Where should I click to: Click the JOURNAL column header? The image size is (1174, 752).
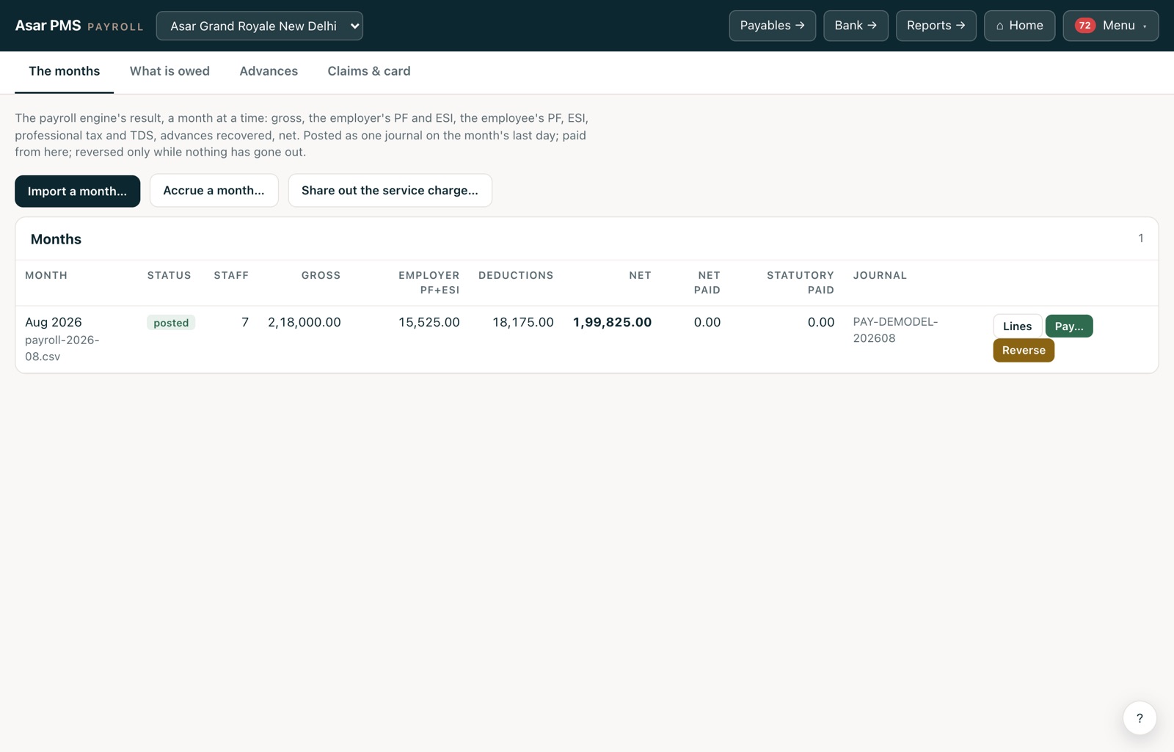[880, 275]
